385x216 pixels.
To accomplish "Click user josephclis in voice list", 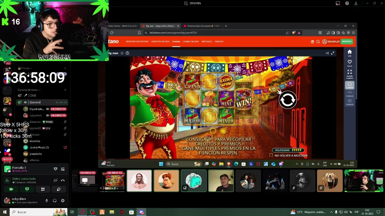I will [35, 154].
